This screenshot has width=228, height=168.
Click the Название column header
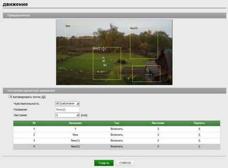click(75, 123)
